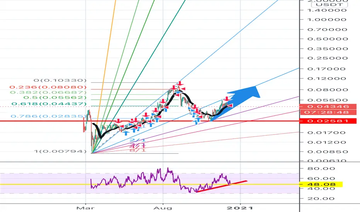
Task: Click the 2/1 Gann fan label
Action: point(137,140)
